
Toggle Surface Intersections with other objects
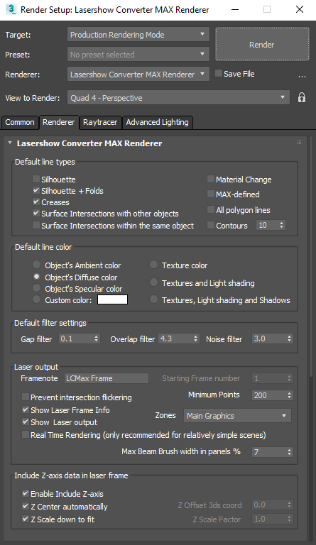tap(36, 213)
